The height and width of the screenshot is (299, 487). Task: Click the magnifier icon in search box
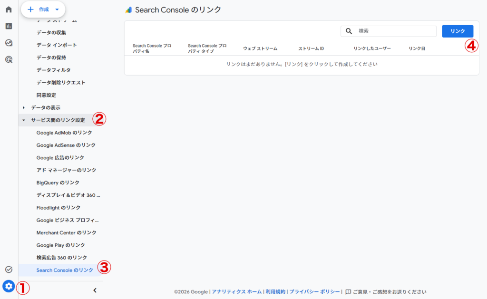(x=349, y=31)
